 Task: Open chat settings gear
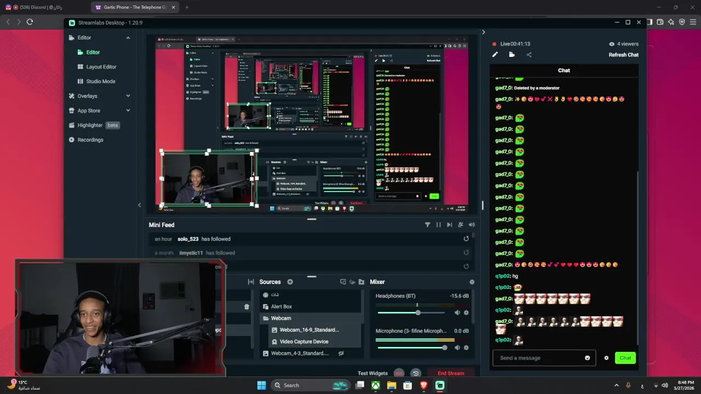pos(606,358)
